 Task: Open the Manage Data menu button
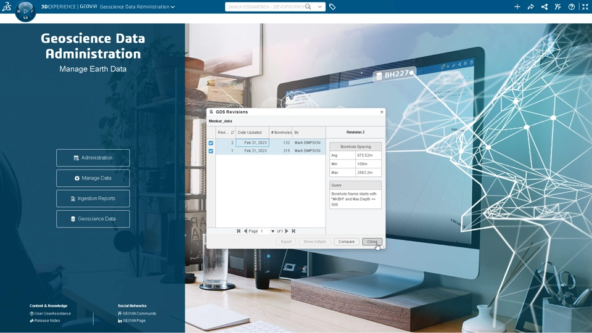[x=93, y=178]
